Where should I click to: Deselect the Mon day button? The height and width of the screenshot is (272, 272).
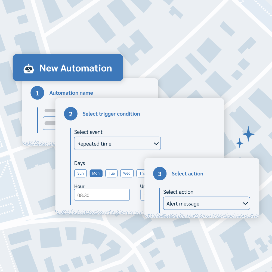coord(96,173)
